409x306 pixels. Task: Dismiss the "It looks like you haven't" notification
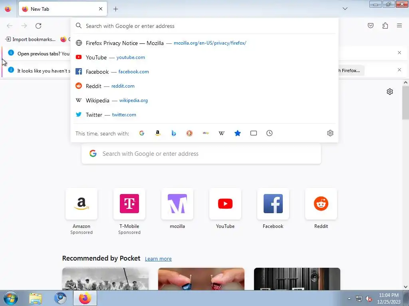tap(399, 70)
